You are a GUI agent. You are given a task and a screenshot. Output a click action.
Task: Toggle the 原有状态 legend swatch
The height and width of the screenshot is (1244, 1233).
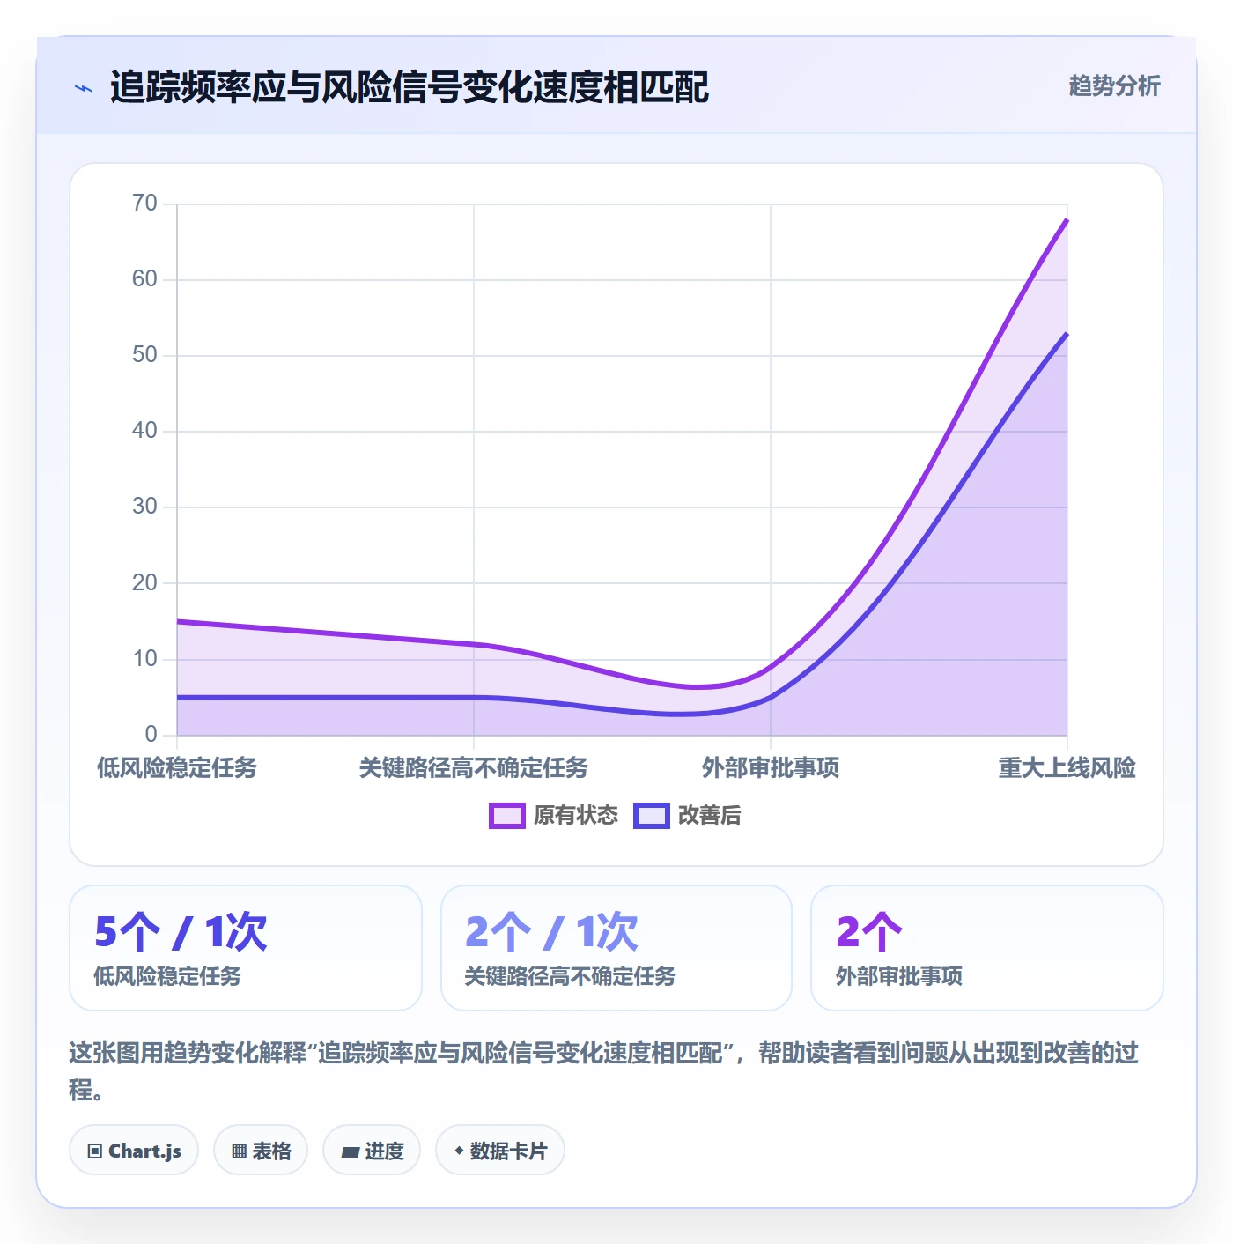coord(507,816)
